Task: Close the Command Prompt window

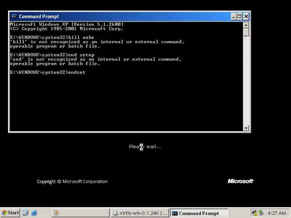Action: pyautogui.click(x=246, y=17)
